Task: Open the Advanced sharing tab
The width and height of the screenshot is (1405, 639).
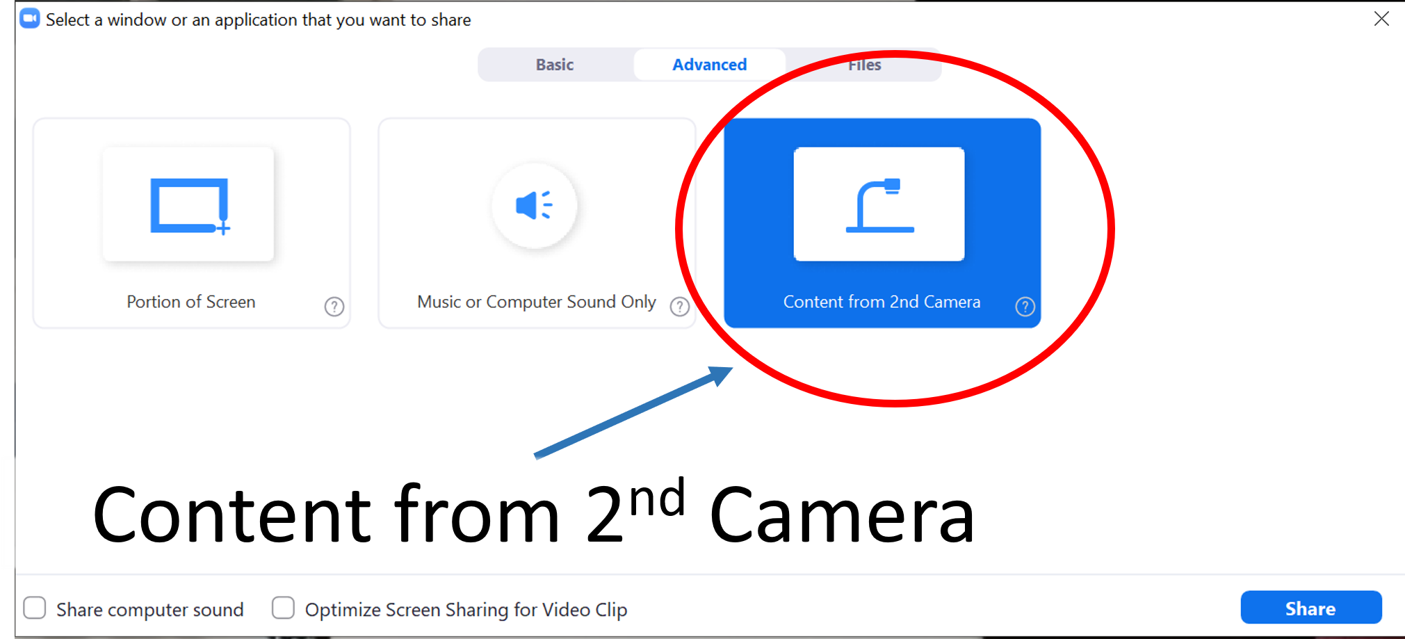Action: (x=709, y=64)
